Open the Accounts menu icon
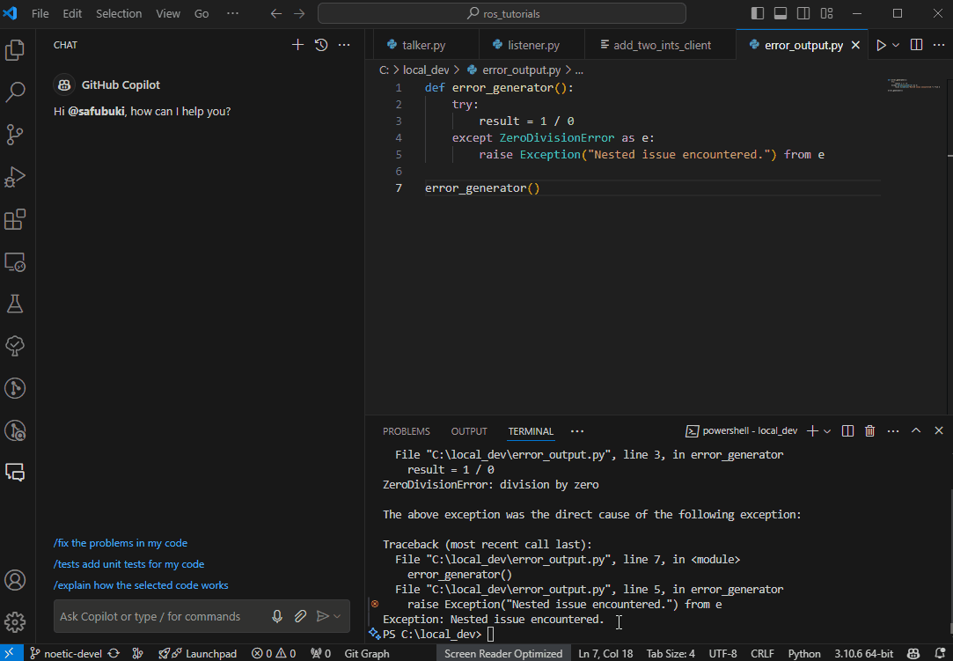This screenshot has height=661, width=953. pos(15,580)
